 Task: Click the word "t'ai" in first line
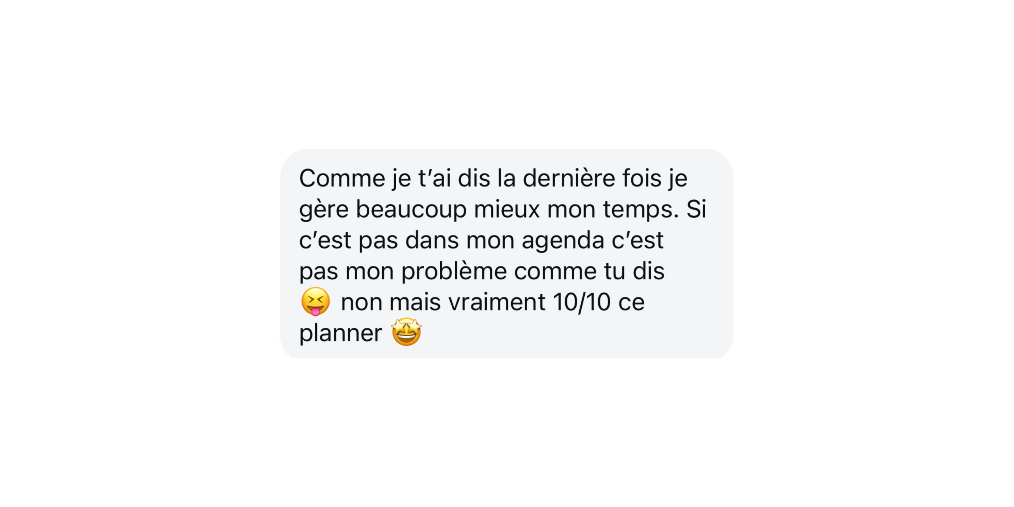434,178
